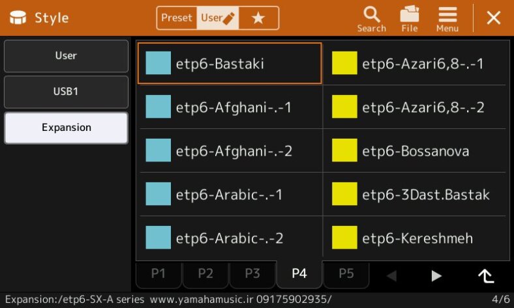Go up one folder level

pos(486,275)
